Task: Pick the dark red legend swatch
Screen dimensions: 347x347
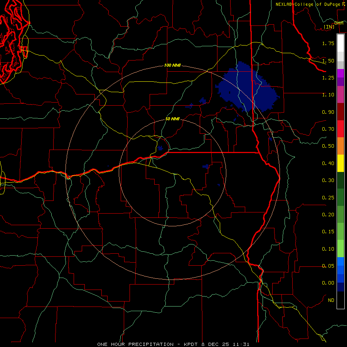Action: click(341, 112)
